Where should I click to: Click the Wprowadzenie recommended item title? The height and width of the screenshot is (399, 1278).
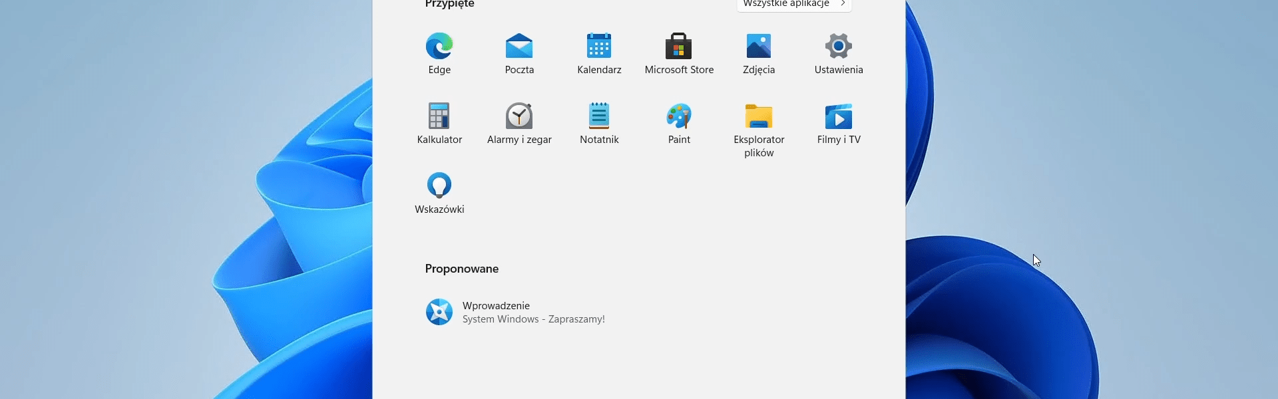(496, 306)
